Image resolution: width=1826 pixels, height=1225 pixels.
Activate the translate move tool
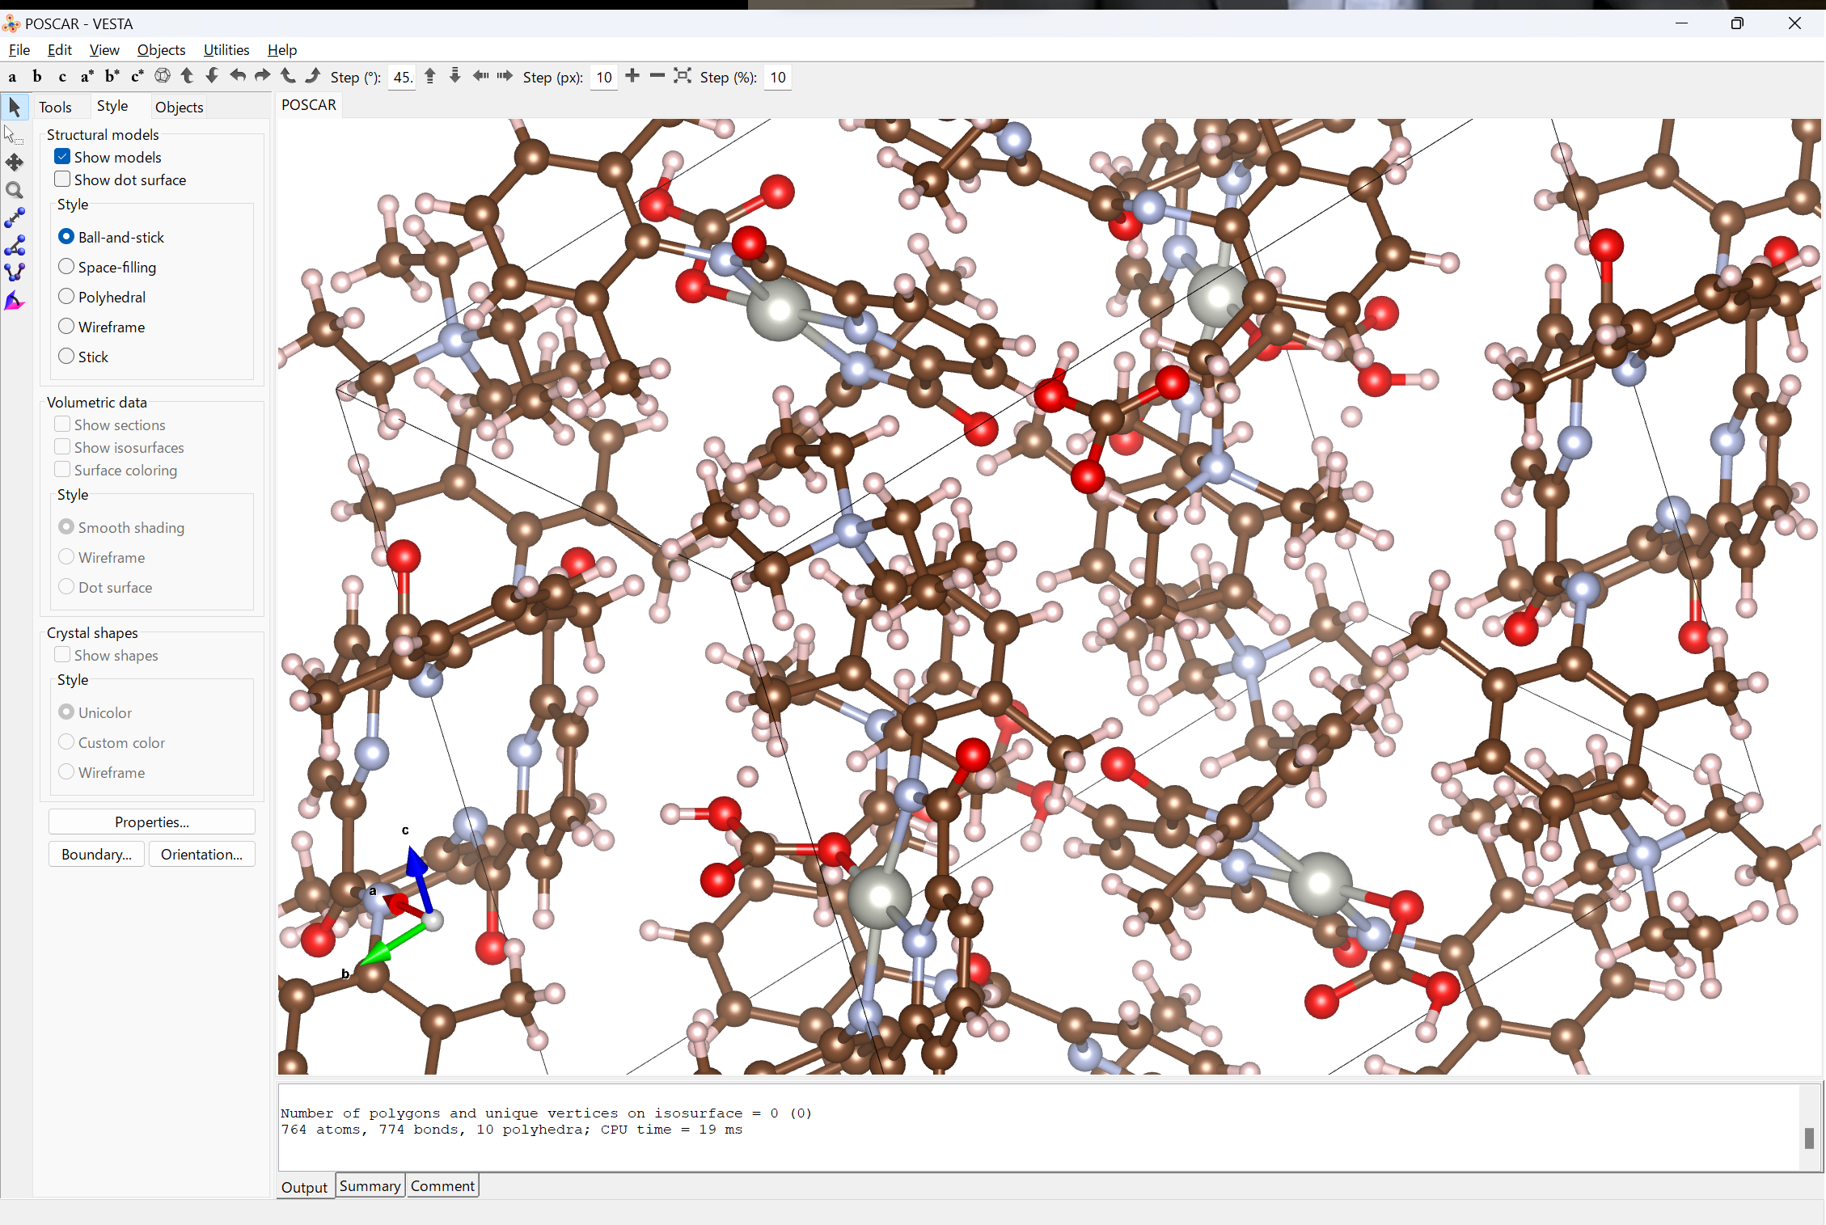(15, 163)
